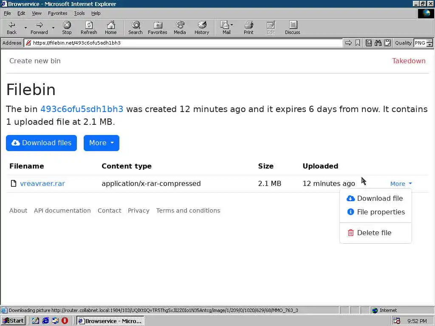Open the Edit menu
This screenshot has width=435, height=326.
click(x=21, y=13)
